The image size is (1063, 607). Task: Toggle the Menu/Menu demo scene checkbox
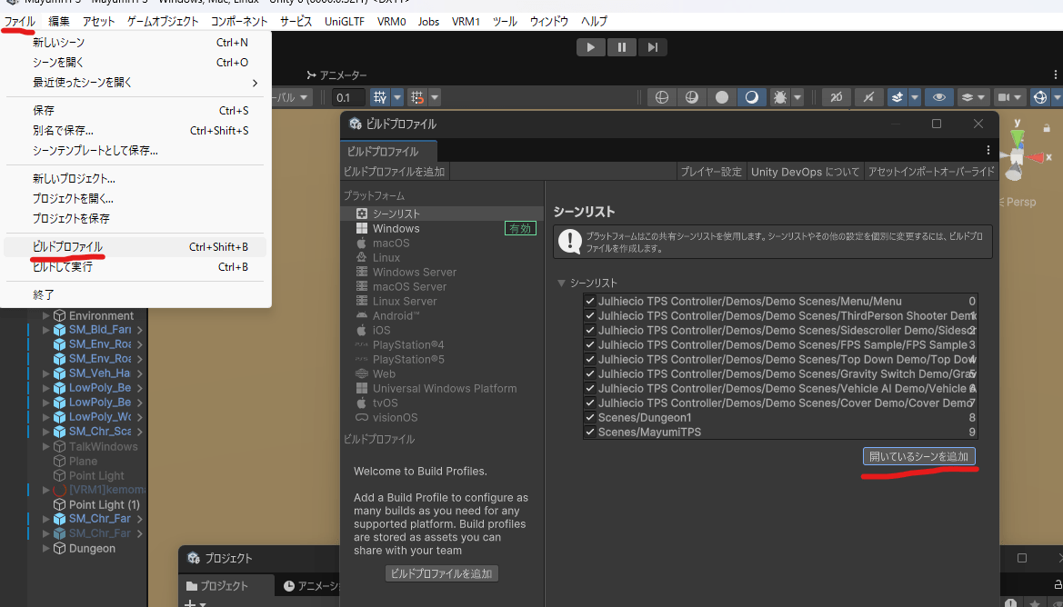click(x=590, y=301)
